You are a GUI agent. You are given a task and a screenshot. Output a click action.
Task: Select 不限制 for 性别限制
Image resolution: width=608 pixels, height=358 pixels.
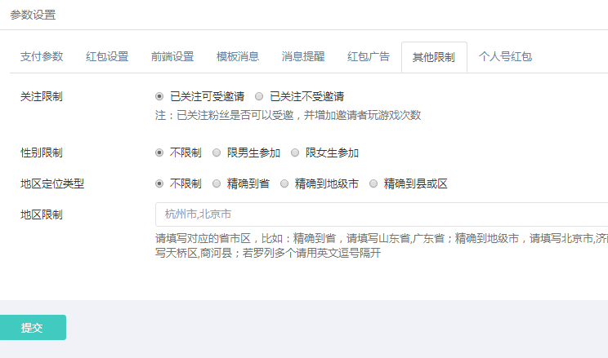(159, 152)
